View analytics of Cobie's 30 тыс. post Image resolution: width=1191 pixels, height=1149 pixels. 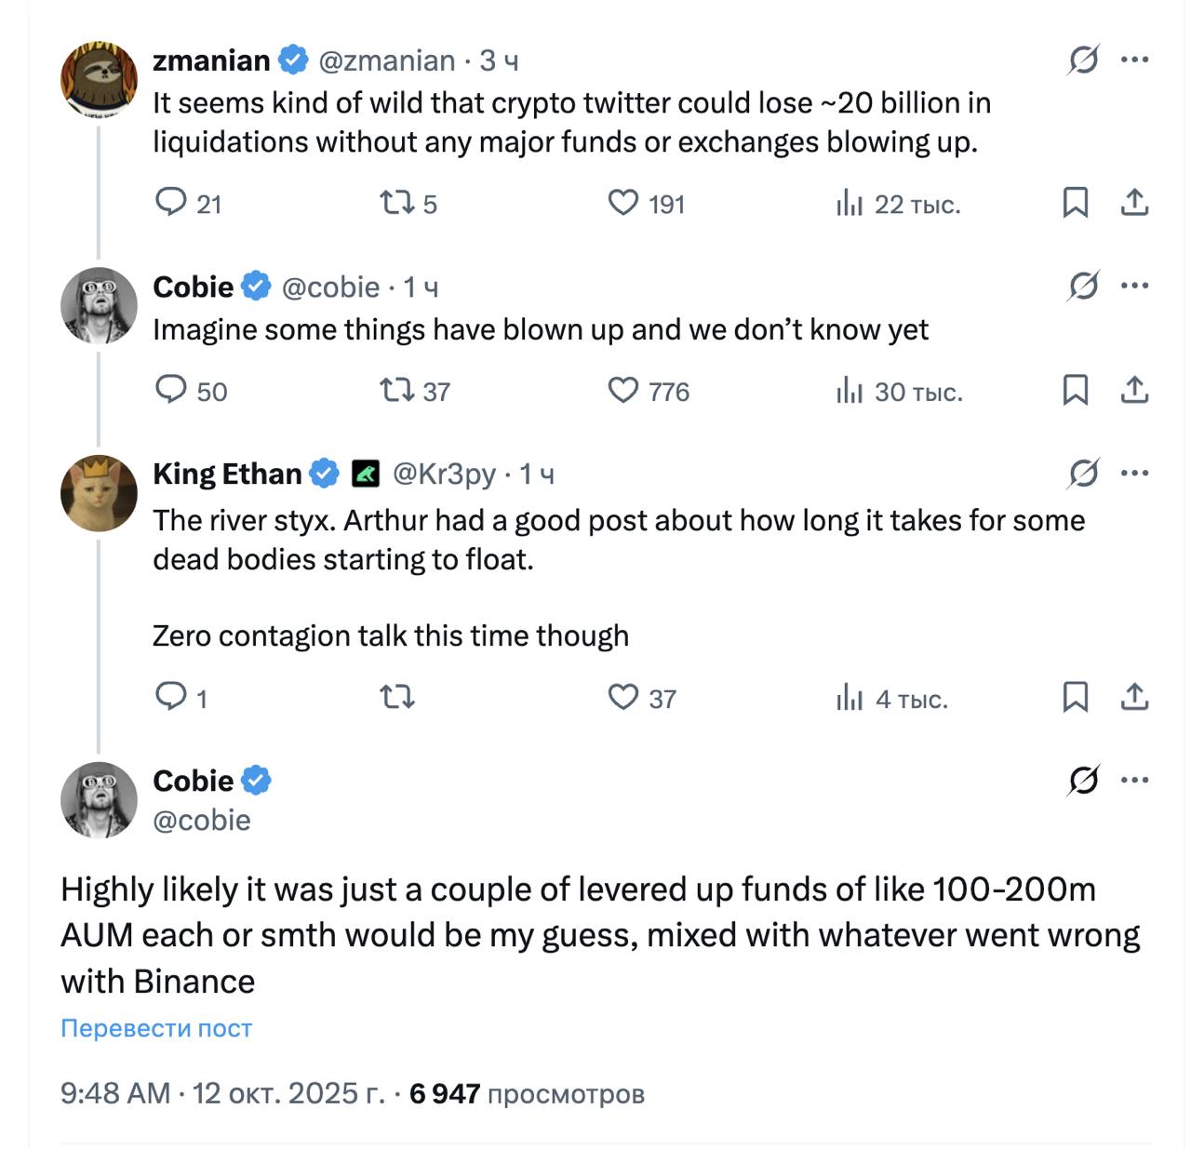click(850, 391)
